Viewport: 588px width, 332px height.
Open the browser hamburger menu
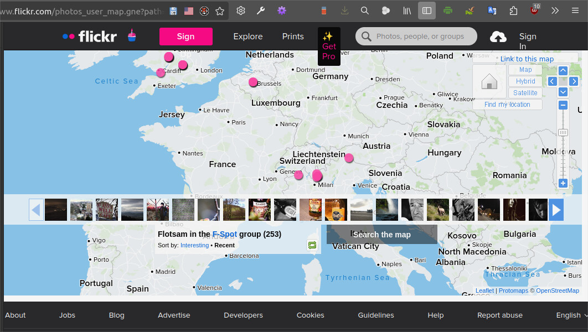(575, 11)
